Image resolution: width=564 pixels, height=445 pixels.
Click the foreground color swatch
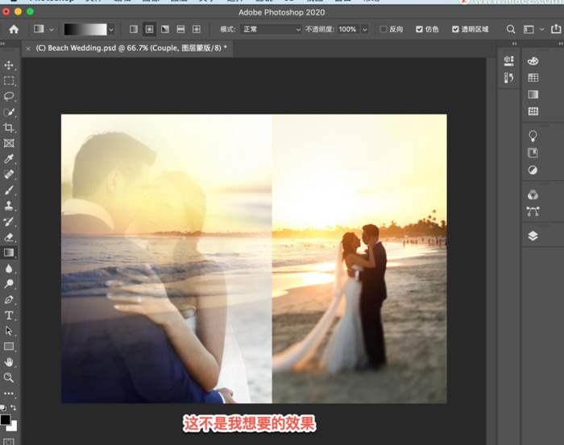click(6, 420)
